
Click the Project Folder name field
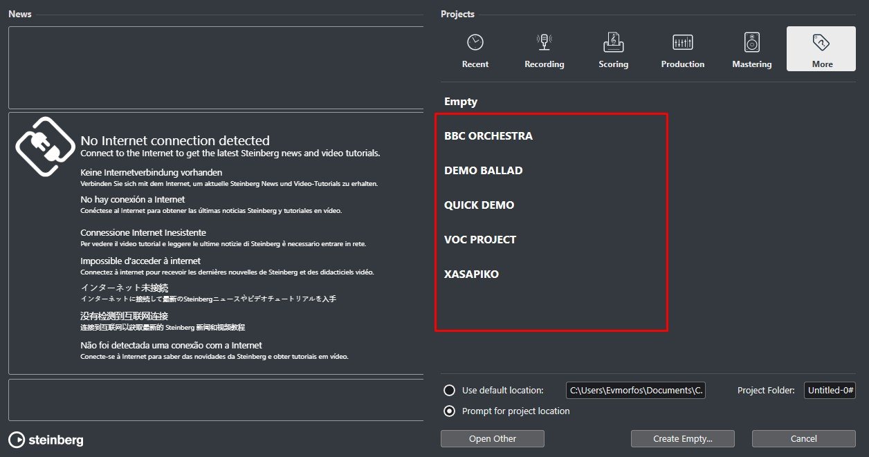click(x=830, y=391)
